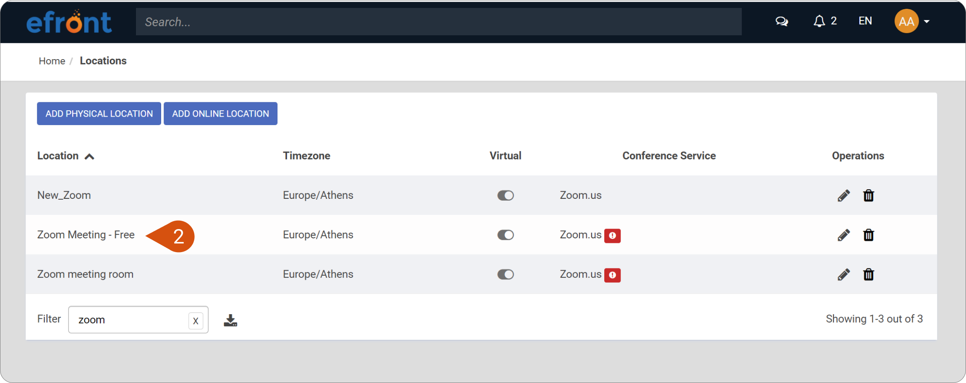Select Locations in the breadcrumb trail
The image size is (966, 383).
tap(103, 61)
